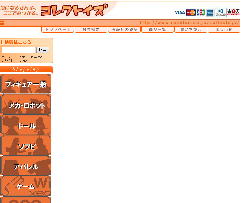Open the ゲーム category banner
The image size is (241, 203).
click(x=26, y=186)
